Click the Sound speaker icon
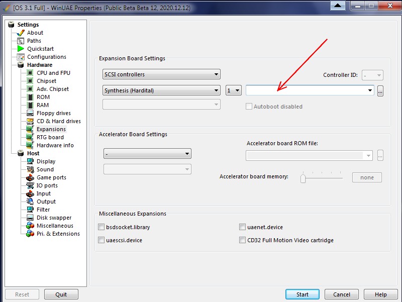Screen dimensions: 402x302 30,169
